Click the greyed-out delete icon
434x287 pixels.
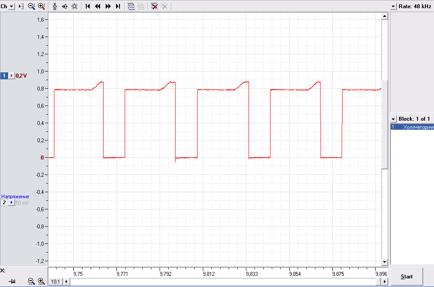tap(164, 6)
